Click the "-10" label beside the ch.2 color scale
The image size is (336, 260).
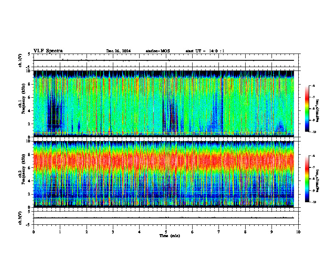[x=314, y=202]
